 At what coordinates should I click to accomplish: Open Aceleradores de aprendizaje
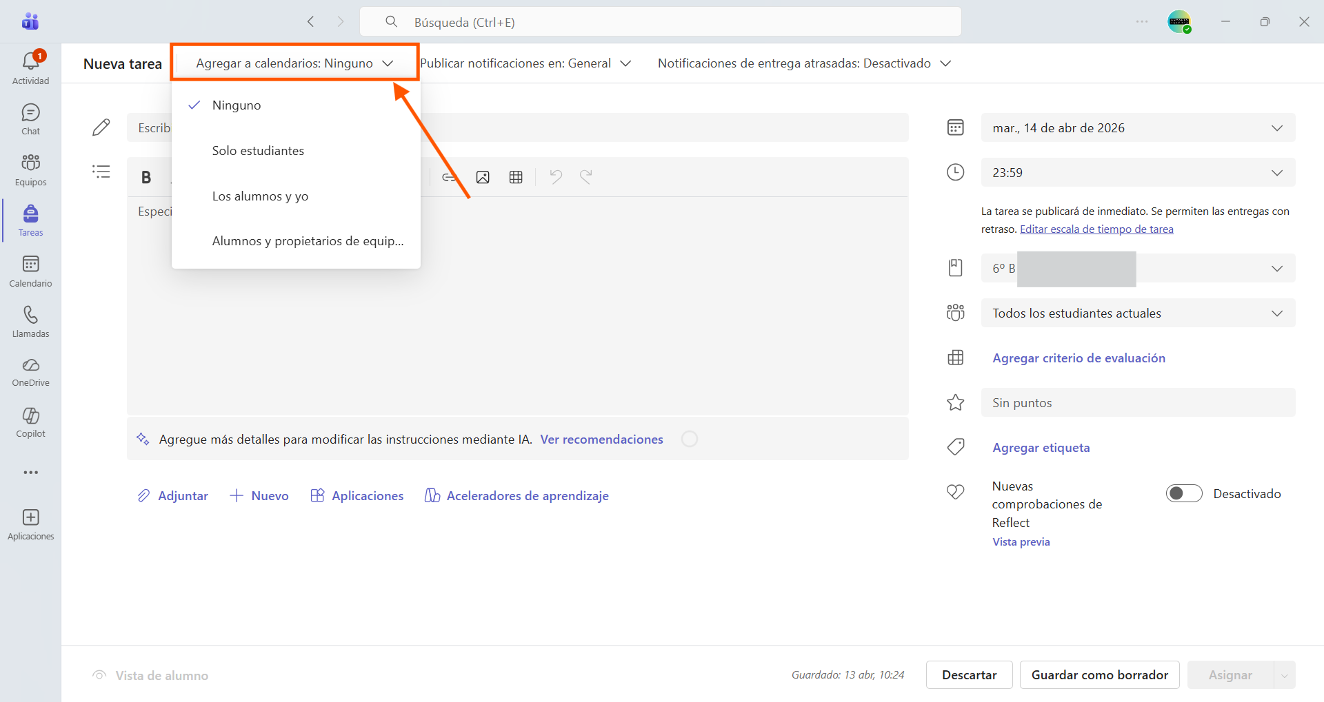click(517, 496)
